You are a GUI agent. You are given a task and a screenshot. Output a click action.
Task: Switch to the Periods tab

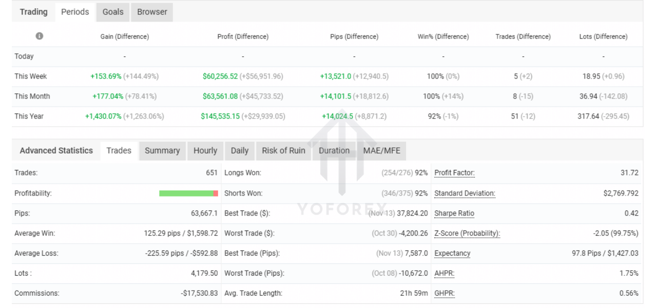75,12
